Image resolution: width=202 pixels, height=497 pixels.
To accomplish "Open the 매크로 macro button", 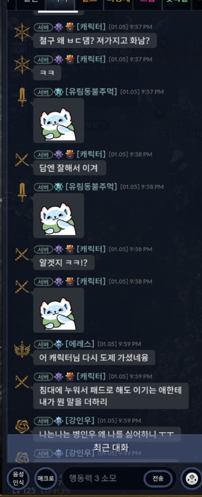I will (45, 478).
